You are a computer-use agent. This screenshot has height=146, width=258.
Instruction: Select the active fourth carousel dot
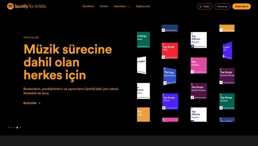(17, 127)
